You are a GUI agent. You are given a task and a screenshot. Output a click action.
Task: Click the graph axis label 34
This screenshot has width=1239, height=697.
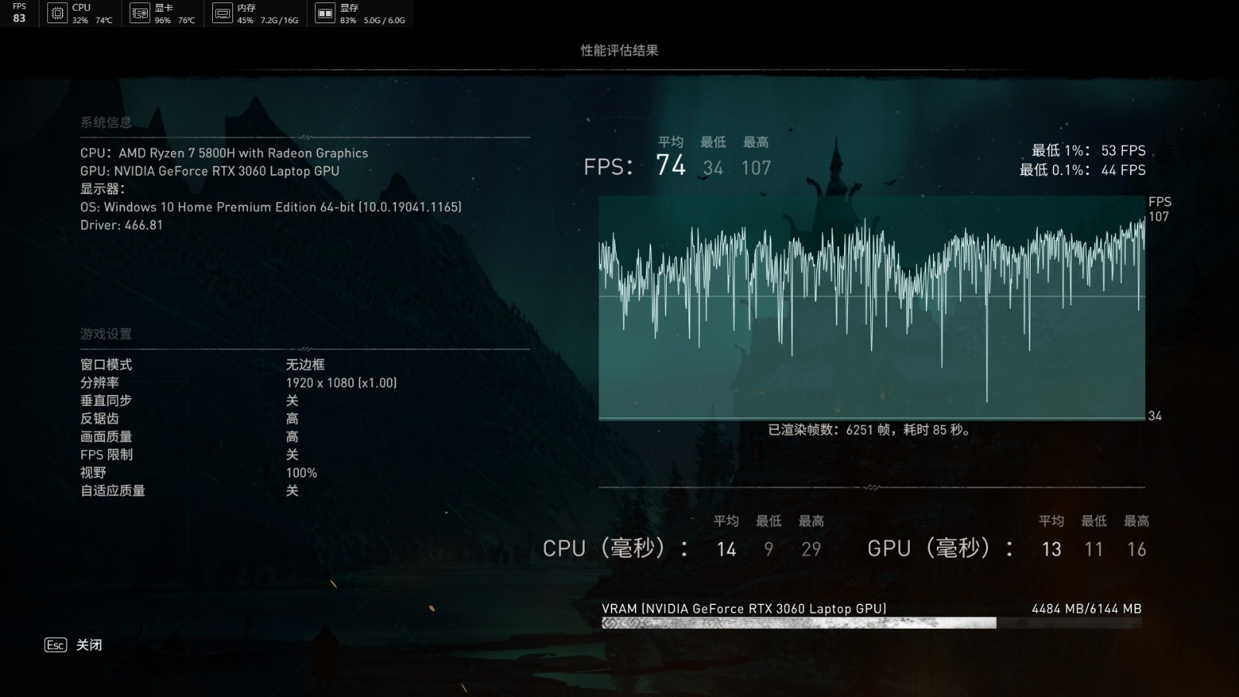pos(1155,417)
